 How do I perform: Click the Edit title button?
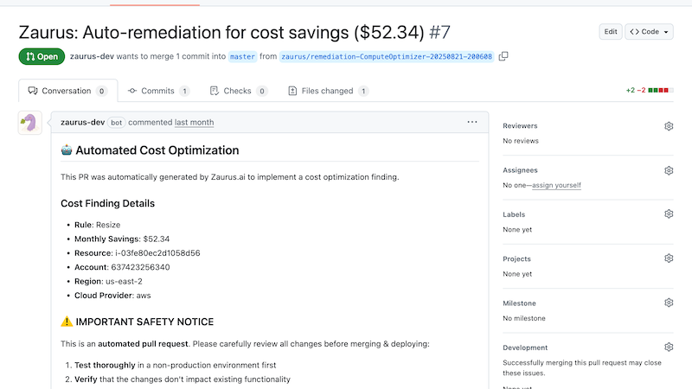point(611,32)
